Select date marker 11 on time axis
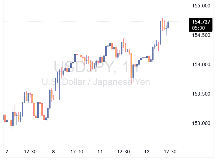This screenshot has width=217, height=163. [x=100, y=152]
